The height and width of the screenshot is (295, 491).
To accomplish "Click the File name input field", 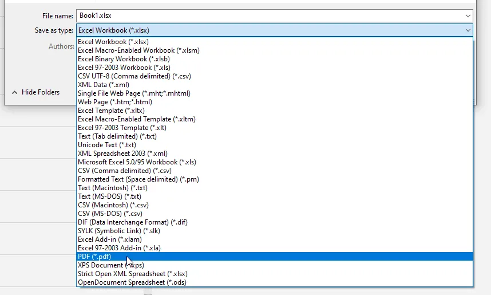I will (274, 15).
